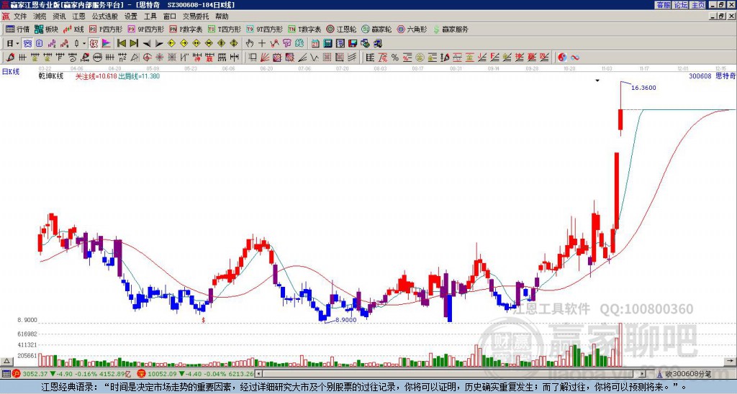The height and width of the screenshot is (394, 737).
Task: Open the 江恩轮 Gann wheel
Action: (341, 29)
